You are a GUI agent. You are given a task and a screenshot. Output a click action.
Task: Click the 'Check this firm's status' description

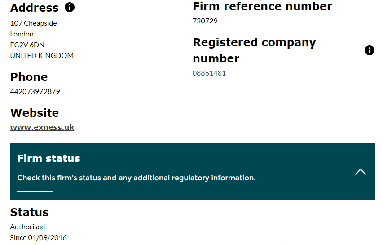136,178
